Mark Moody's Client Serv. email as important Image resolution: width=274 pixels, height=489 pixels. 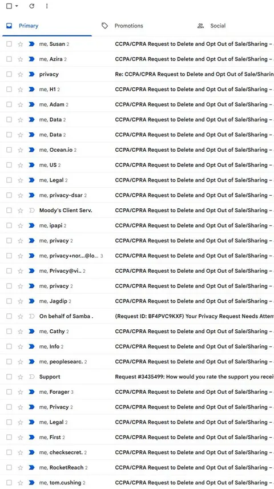pyautogui.click(x=31, y=211)
